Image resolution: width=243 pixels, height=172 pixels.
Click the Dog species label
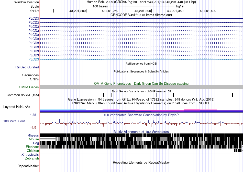click(36, 143)
